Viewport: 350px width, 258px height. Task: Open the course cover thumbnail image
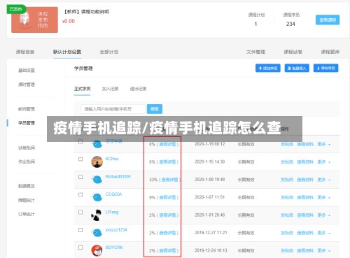34,20
